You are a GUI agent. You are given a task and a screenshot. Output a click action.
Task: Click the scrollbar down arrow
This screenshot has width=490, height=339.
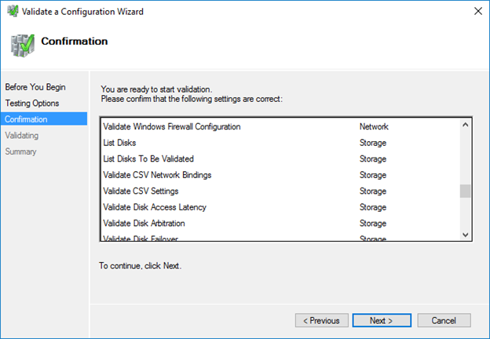pos(465,235)
